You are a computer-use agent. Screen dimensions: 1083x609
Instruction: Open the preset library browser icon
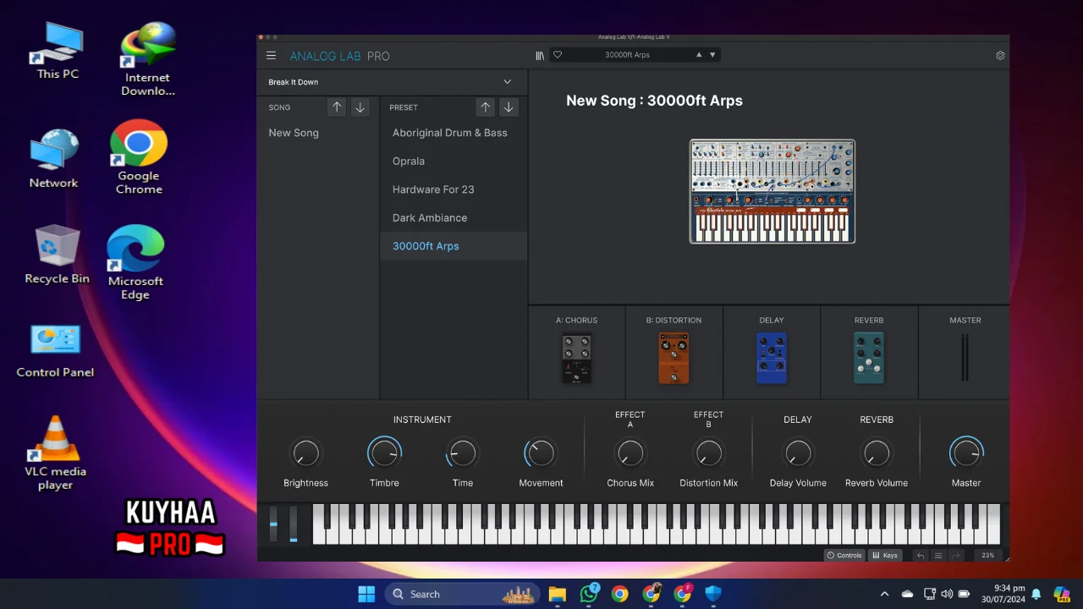[x=540, y=55]
